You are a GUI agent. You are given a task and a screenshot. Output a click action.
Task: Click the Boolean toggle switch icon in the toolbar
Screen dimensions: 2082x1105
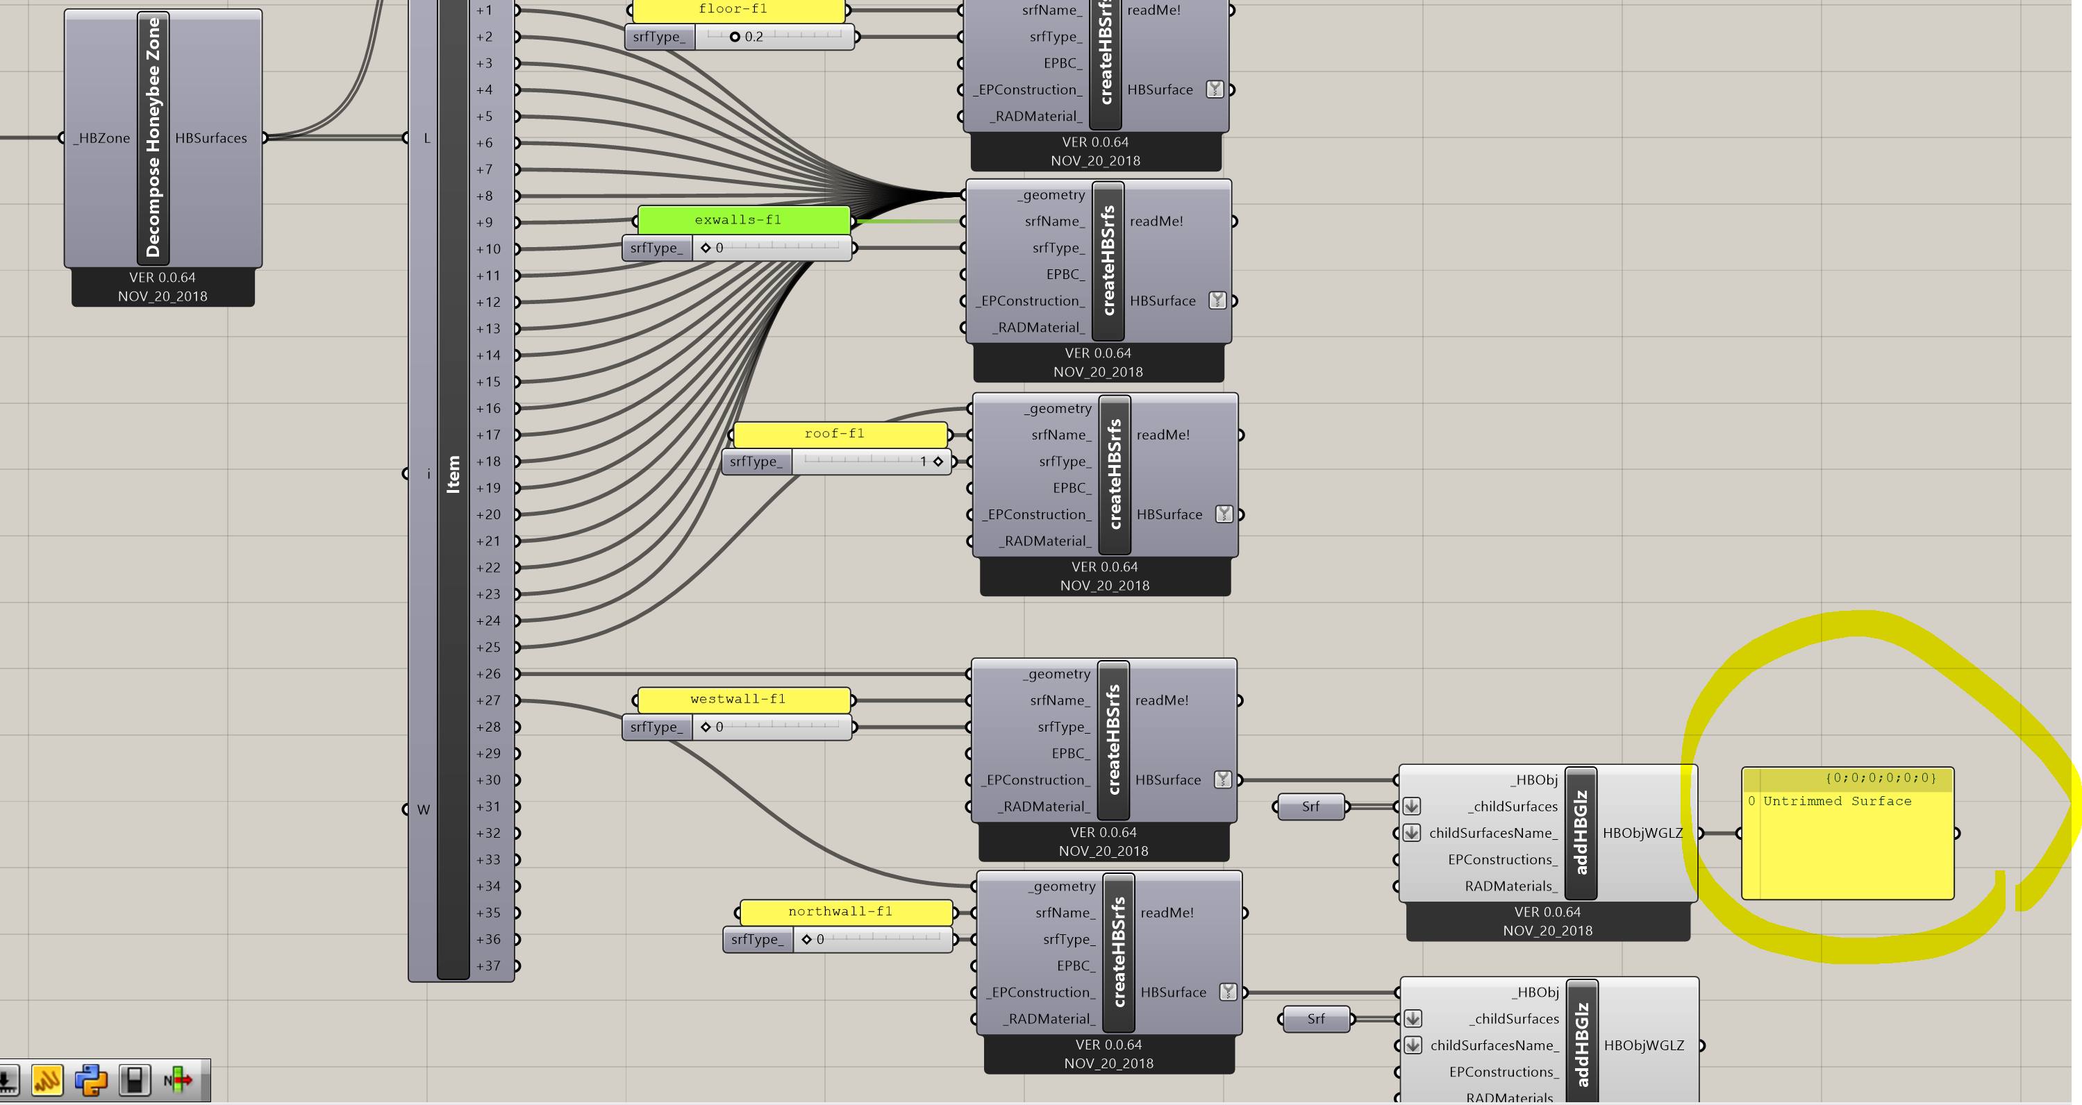click(x=135, y=1080)
